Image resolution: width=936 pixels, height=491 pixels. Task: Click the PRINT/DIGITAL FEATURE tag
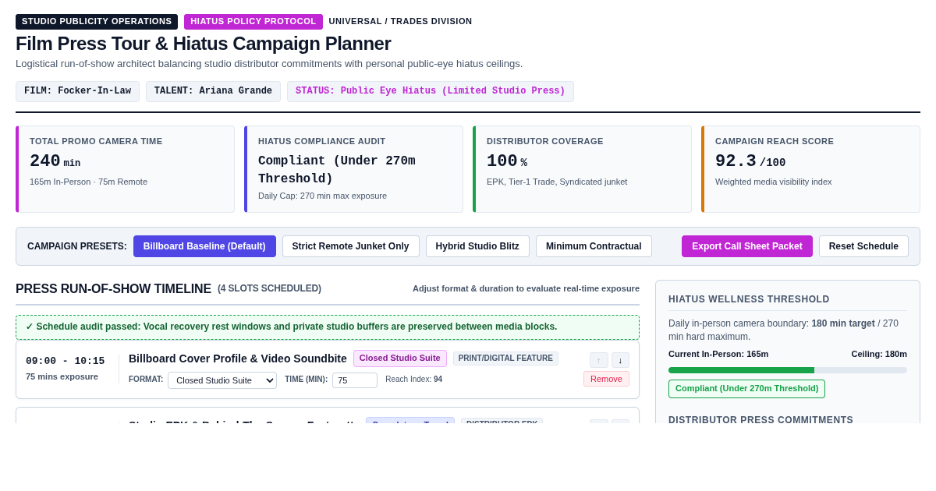pyautogui.click(x=505, y=359)
